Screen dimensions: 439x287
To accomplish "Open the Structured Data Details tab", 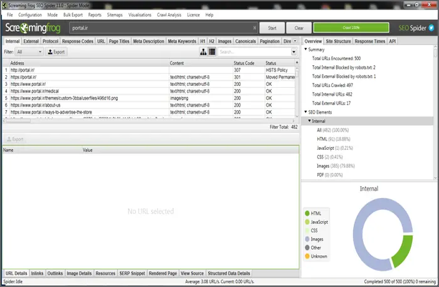I will click(x=229, y=273).
